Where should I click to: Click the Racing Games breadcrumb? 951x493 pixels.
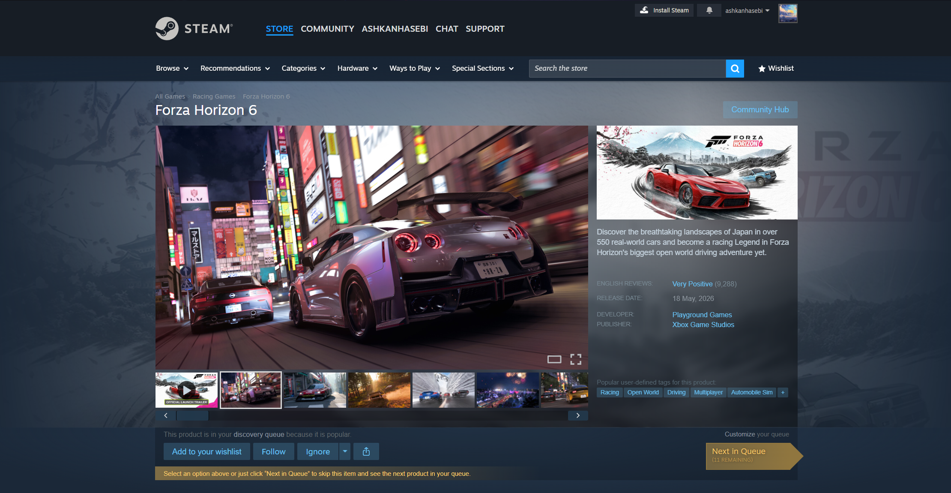(x=214, y=96)
